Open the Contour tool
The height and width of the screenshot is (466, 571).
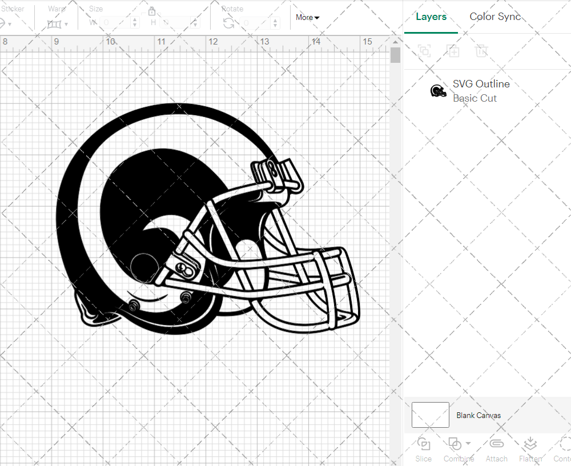pos(563,449)
